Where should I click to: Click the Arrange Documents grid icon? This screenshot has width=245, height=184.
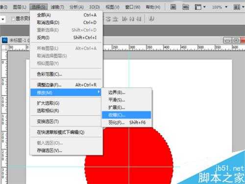237,7
